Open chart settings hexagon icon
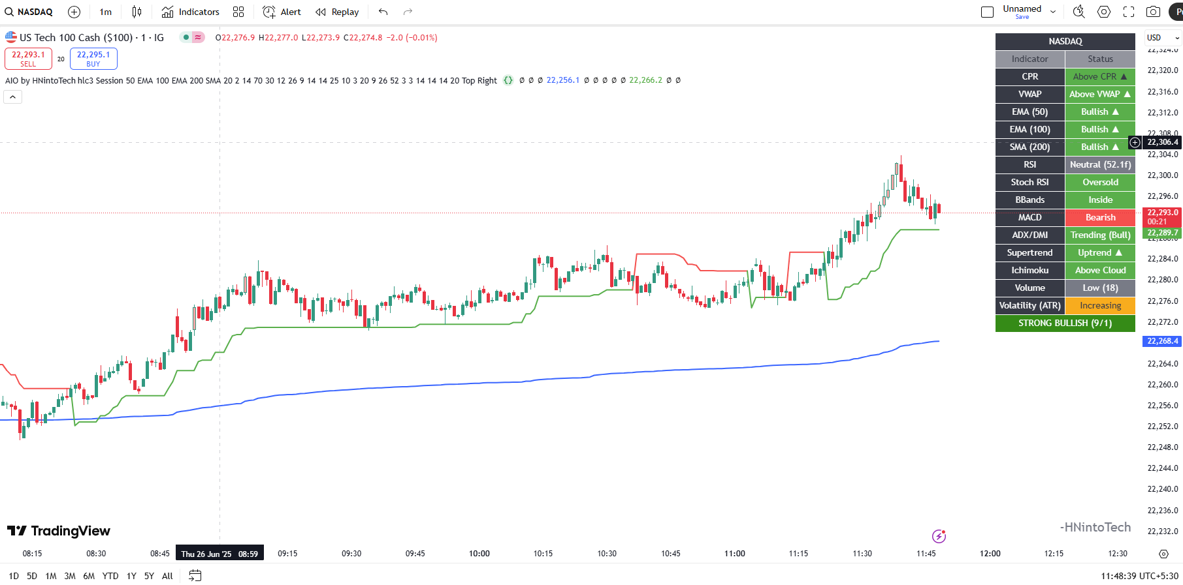 (x=1104, y=12)
